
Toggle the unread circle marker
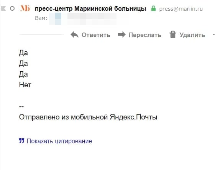(x=12, y=8)
